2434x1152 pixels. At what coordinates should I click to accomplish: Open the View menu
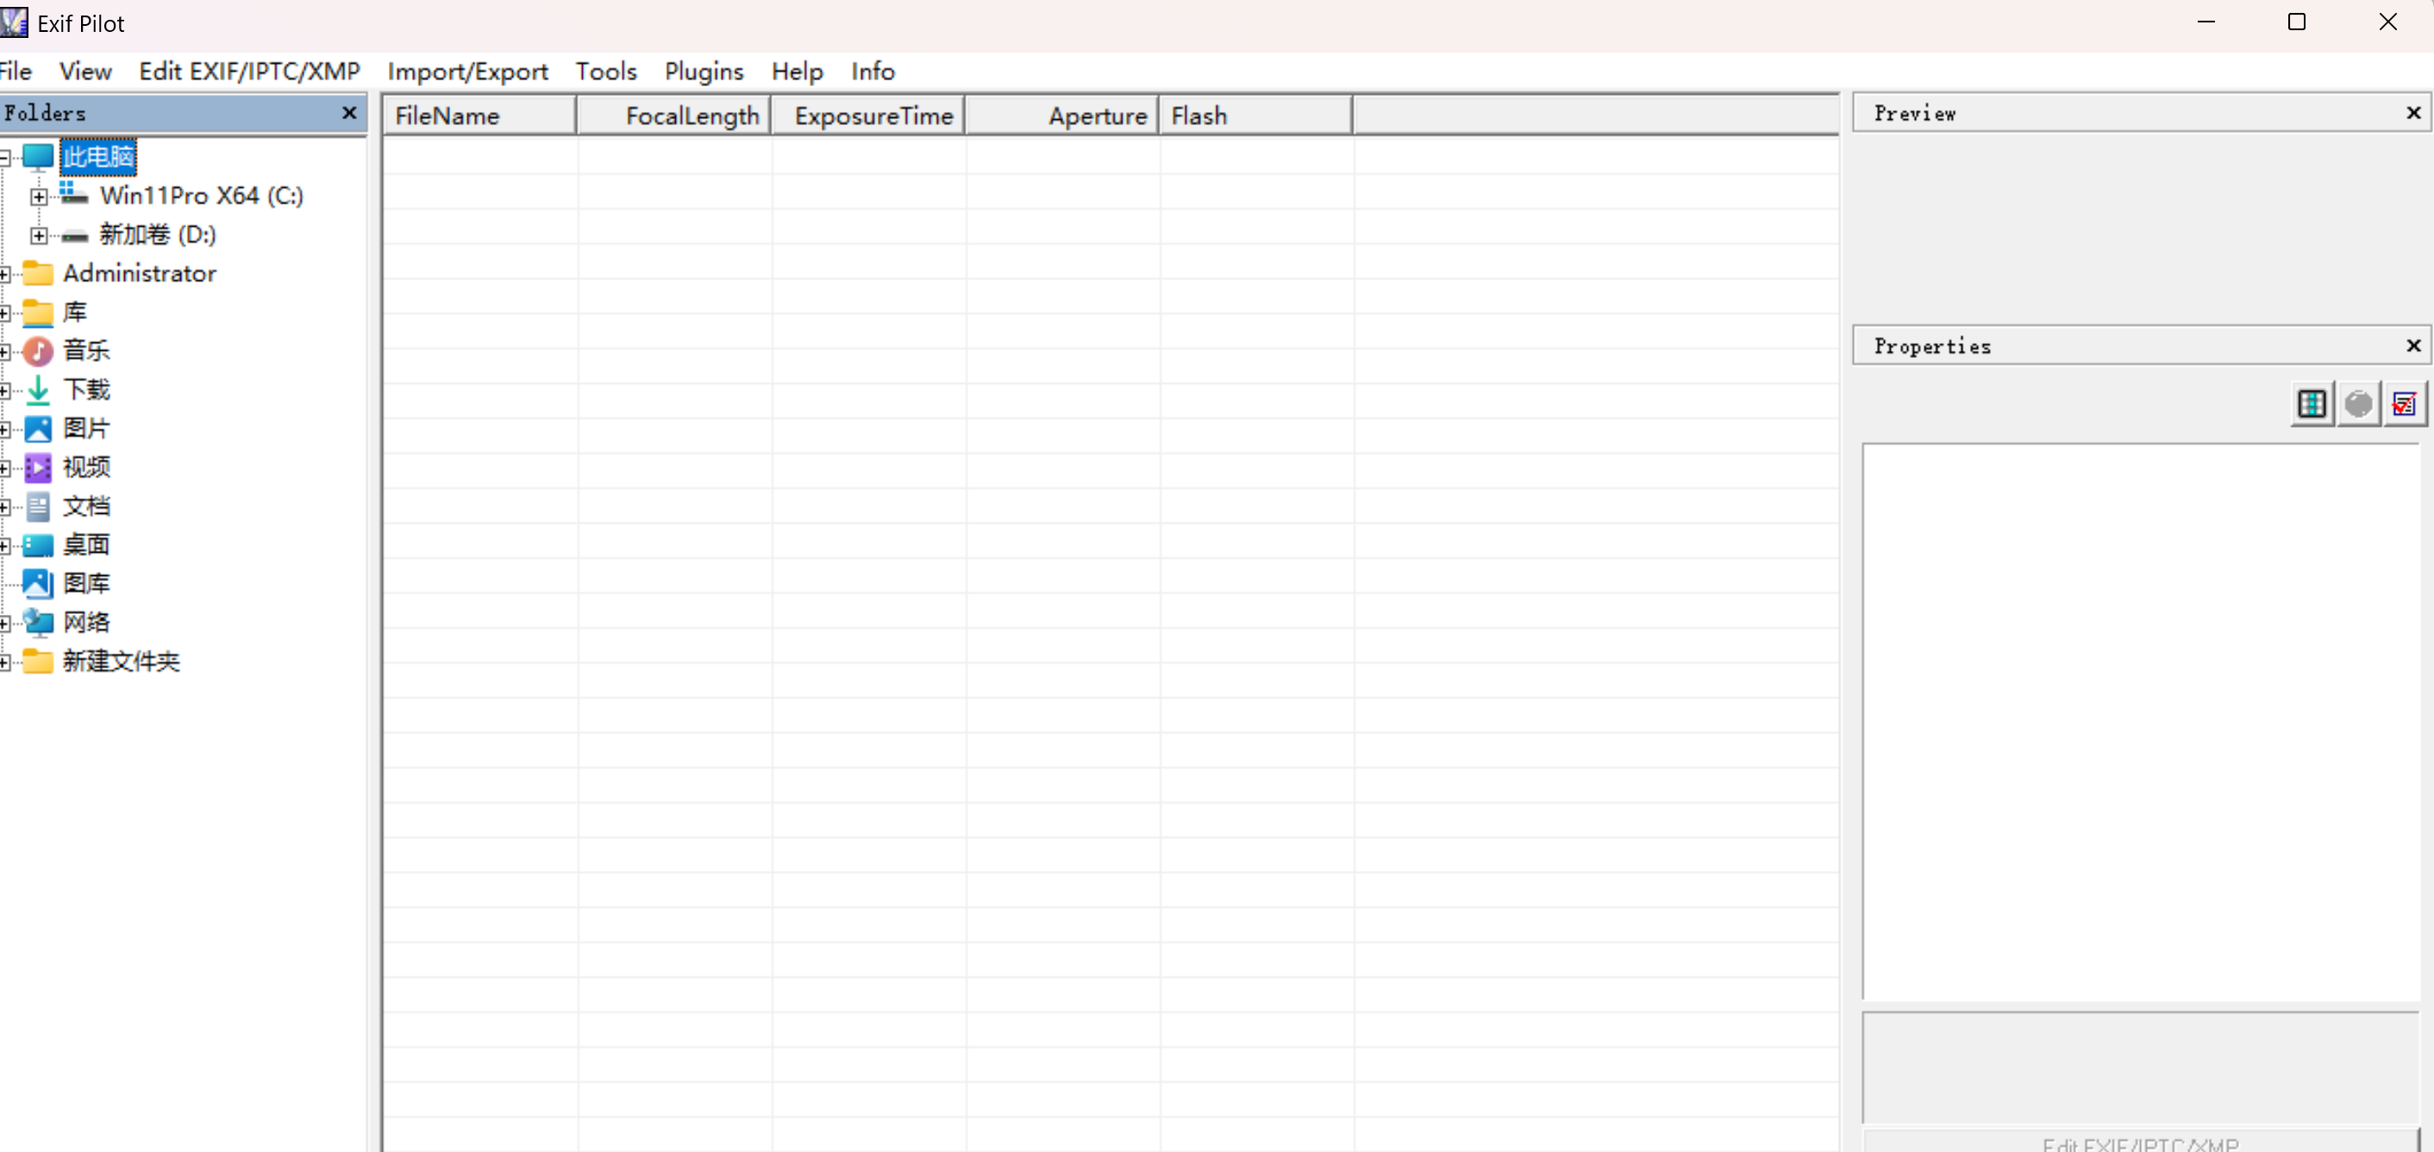click(85, 71)
